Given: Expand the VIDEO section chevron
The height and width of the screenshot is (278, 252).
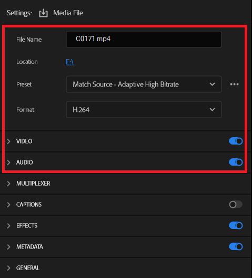Looking at the screenshot, I should pyautogui.click(x=8, y=141).
